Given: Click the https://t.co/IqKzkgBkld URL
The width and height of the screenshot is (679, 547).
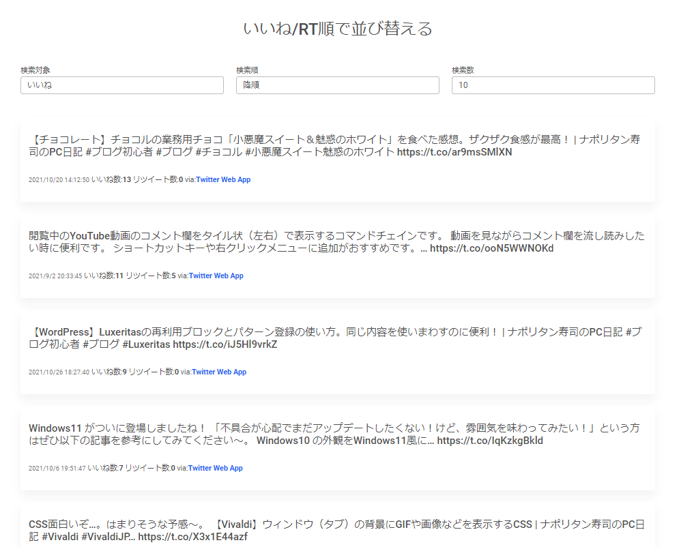Looking at the screenshot, I should click(x=490, y=441).
